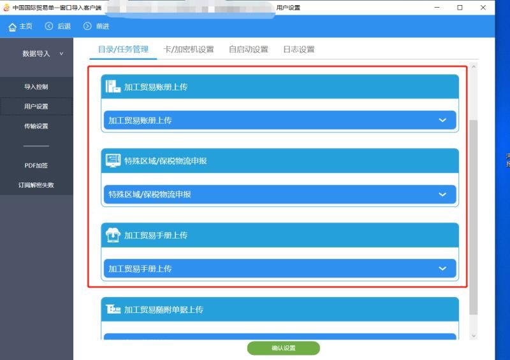Collapse the 数据导入 sidebar menu
510x360 pixels.
coord(61,54)
